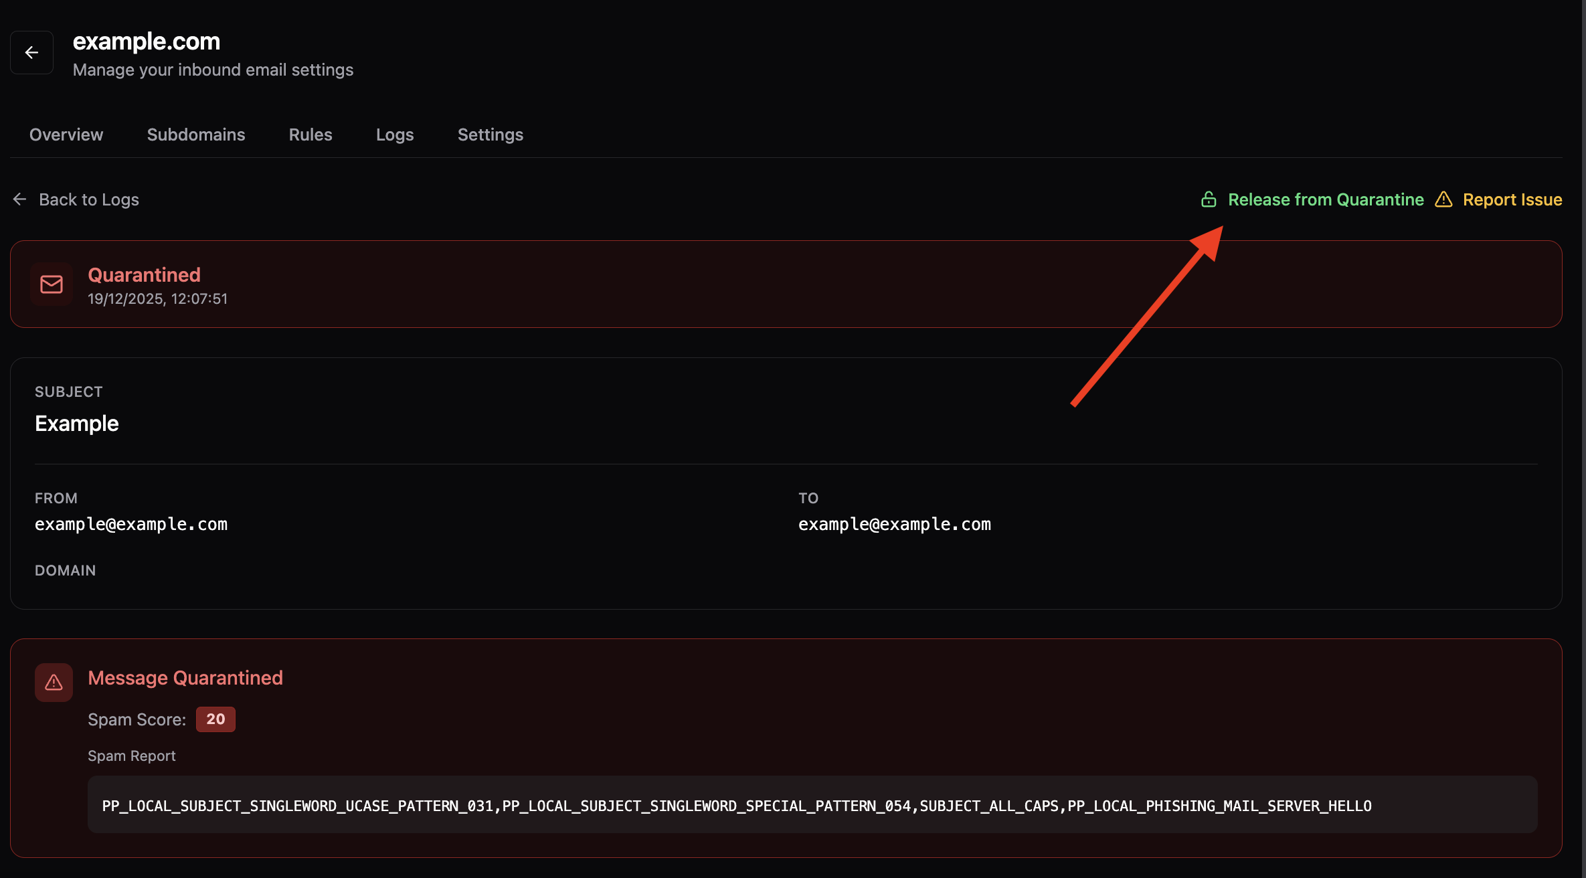This screenshot has height=878, width=1586.
Task: Click the TO email address
Action: (x=895, y=524)
